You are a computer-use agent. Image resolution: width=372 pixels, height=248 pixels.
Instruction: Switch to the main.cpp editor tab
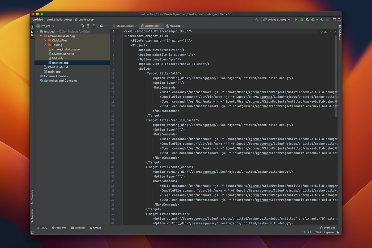click(175, 26)
